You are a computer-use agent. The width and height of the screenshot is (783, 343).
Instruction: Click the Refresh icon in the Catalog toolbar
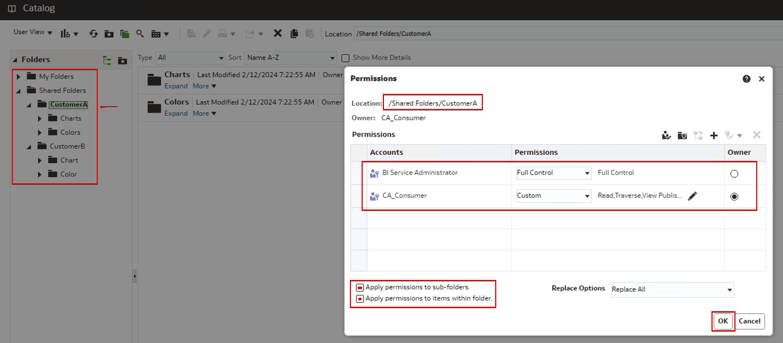pyautogui.click(x=93, y=34)
